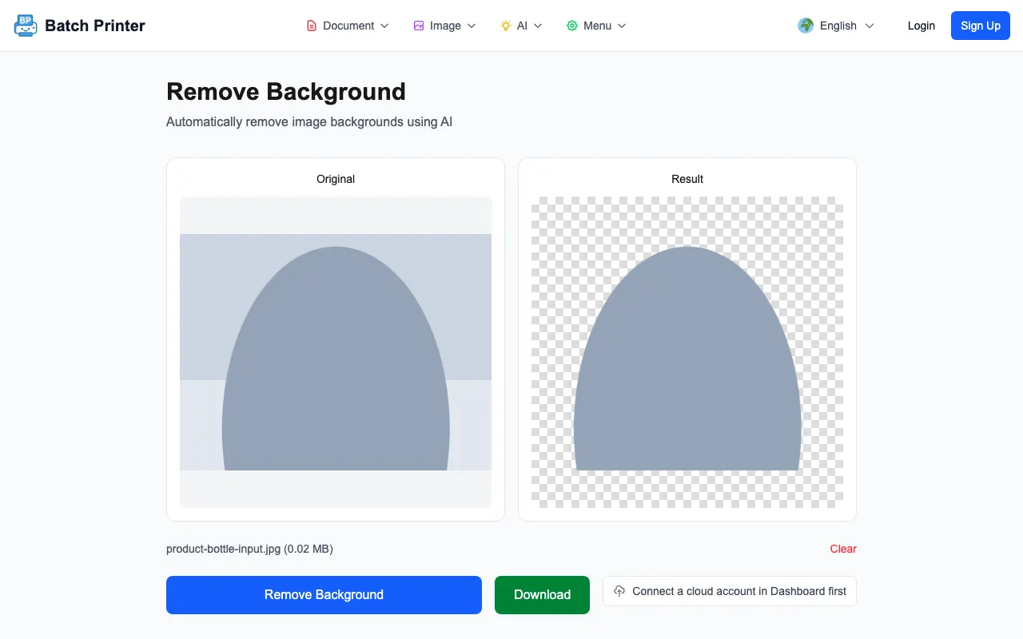1023x639 pixels.
Task: Click the Batch Printer brand name
Action: 95,26
